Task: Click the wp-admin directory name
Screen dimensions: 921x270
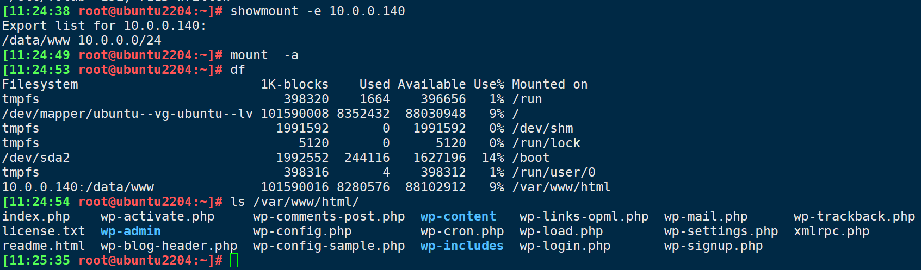Action: pyautogui.click(x=131, y=231)
